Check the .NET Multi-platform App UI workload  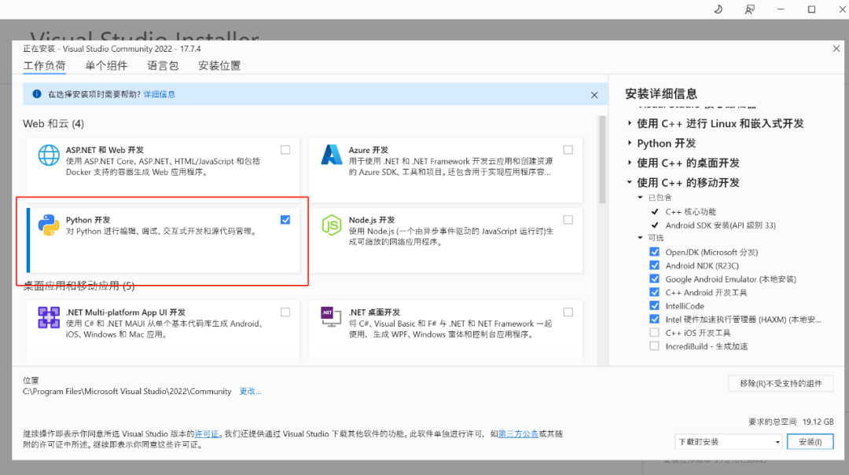(285, 312)
